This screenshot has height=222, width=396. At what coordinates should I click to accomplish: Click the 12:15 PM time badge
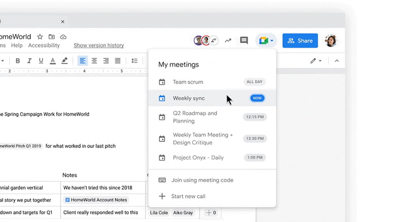point(255,117)
